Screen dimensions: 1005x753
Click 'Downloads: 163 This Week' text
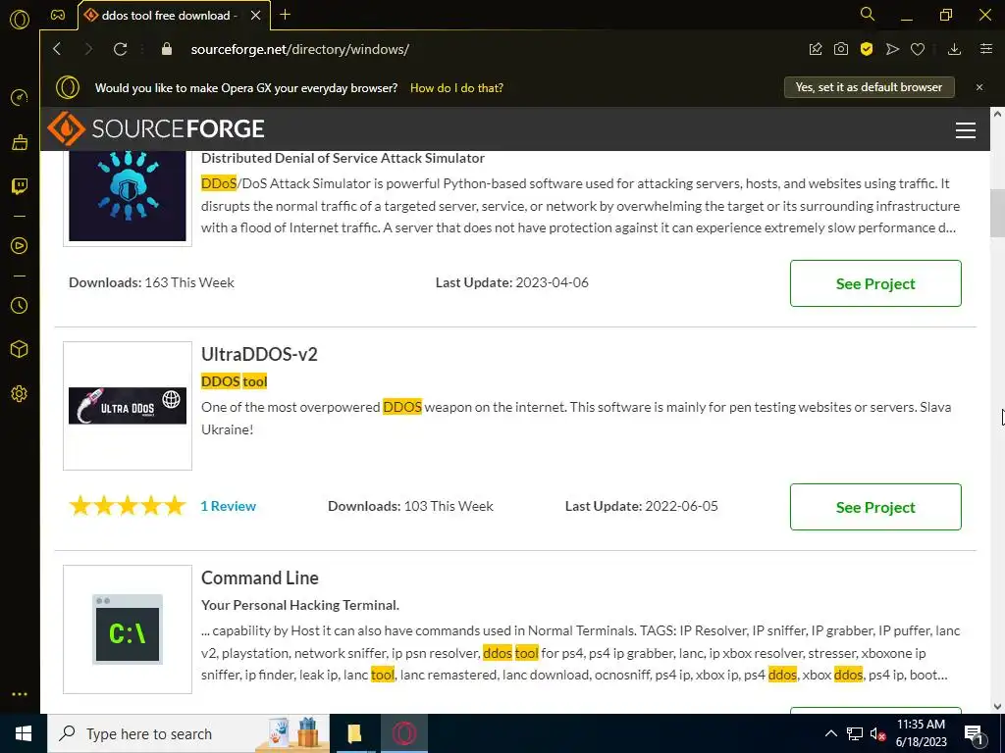151,282
